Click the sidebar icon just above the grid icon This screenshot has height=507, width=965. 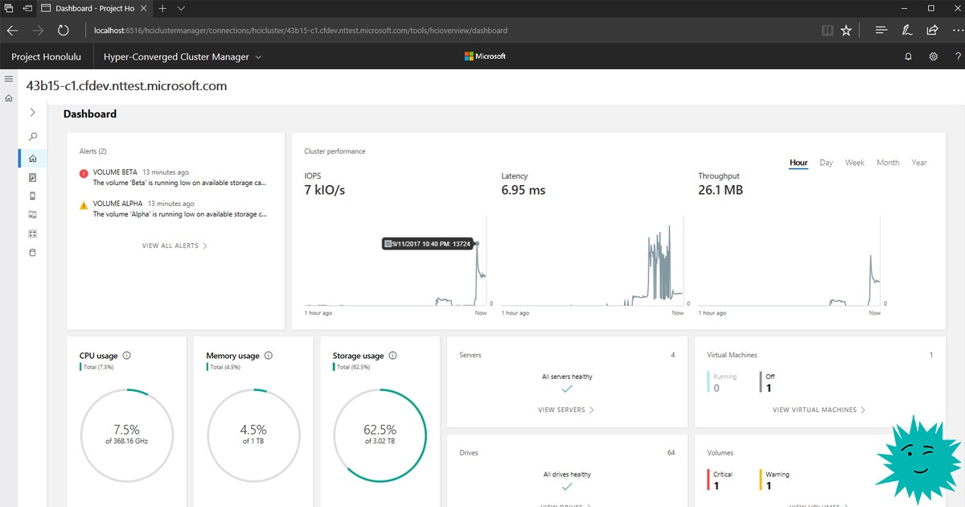33,214
